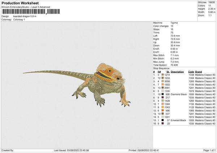
Task: Click the Total Bobbin value
Action: pos(175,65)
